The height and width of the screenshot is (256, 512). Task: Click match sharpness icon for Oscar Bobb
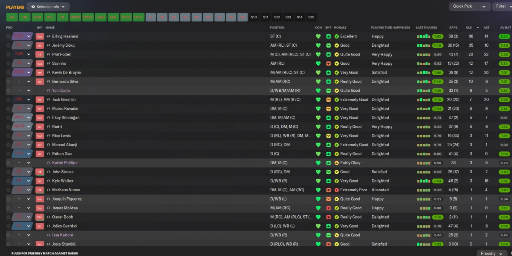[x=328, y=217]
